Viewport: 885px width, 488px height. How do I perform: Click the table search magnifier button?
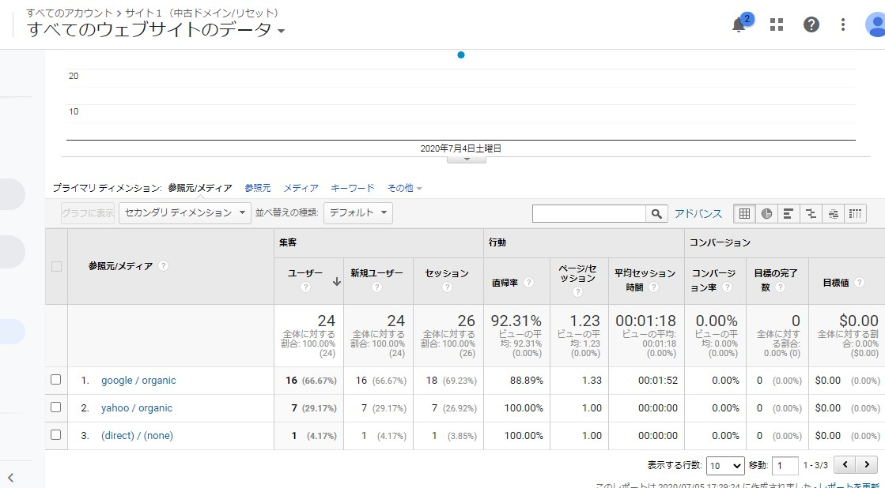[x=656, y=213]
